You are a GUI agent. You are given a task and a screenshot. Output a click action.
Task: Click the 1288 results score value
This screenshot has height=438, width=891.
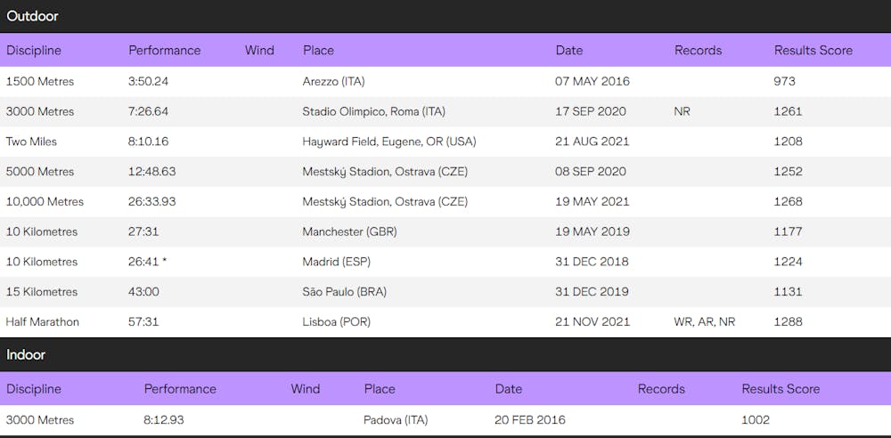tap(789, 322)
